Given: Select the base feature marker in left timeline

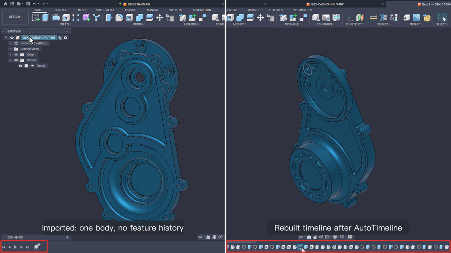Looking at the screenshot, I should pyautogui.click(x=36, y=247).
